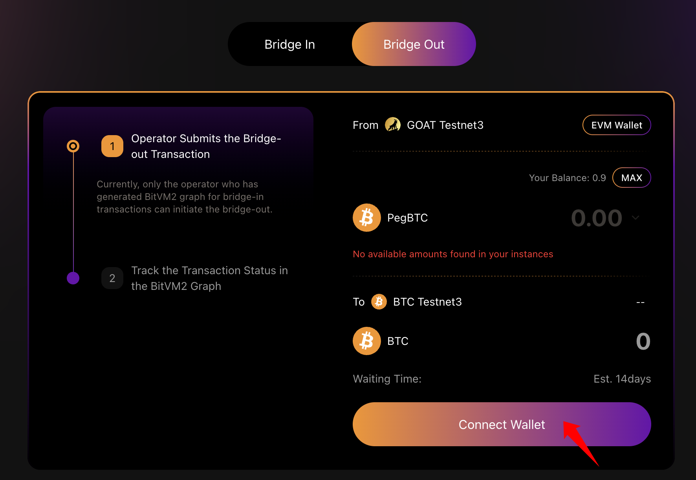
Task: Click the MAX balance button
Action: click(632, 178)
